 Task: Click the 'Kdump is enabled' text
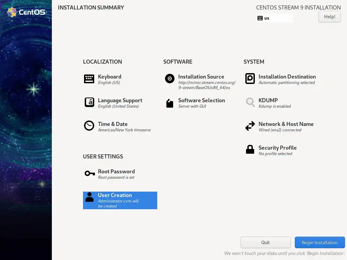[x=274, y=106]
